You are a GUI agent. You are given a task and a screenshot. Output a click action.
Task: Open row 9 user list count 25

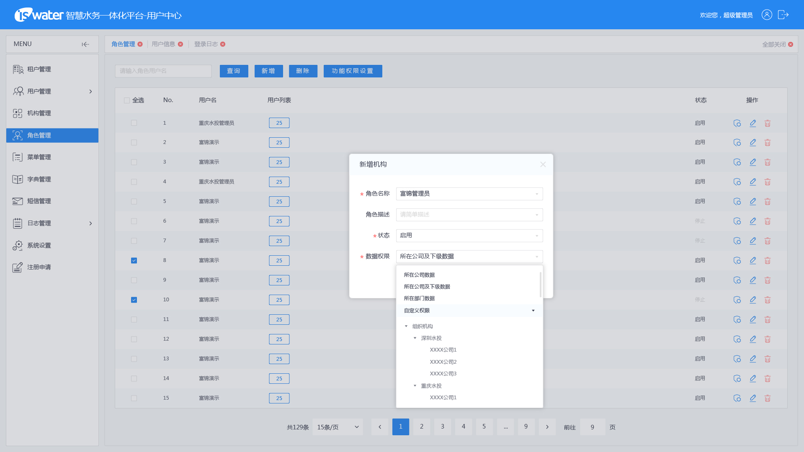point(279,280)
